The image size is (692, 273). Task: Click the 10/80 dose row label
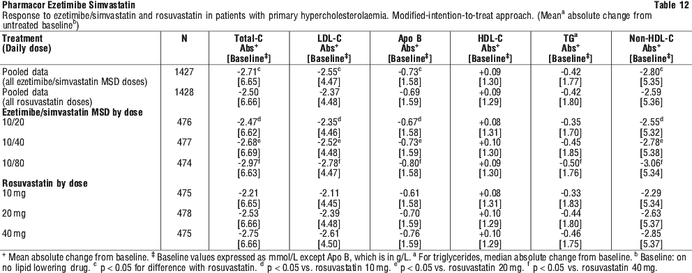tap(12, 163)
